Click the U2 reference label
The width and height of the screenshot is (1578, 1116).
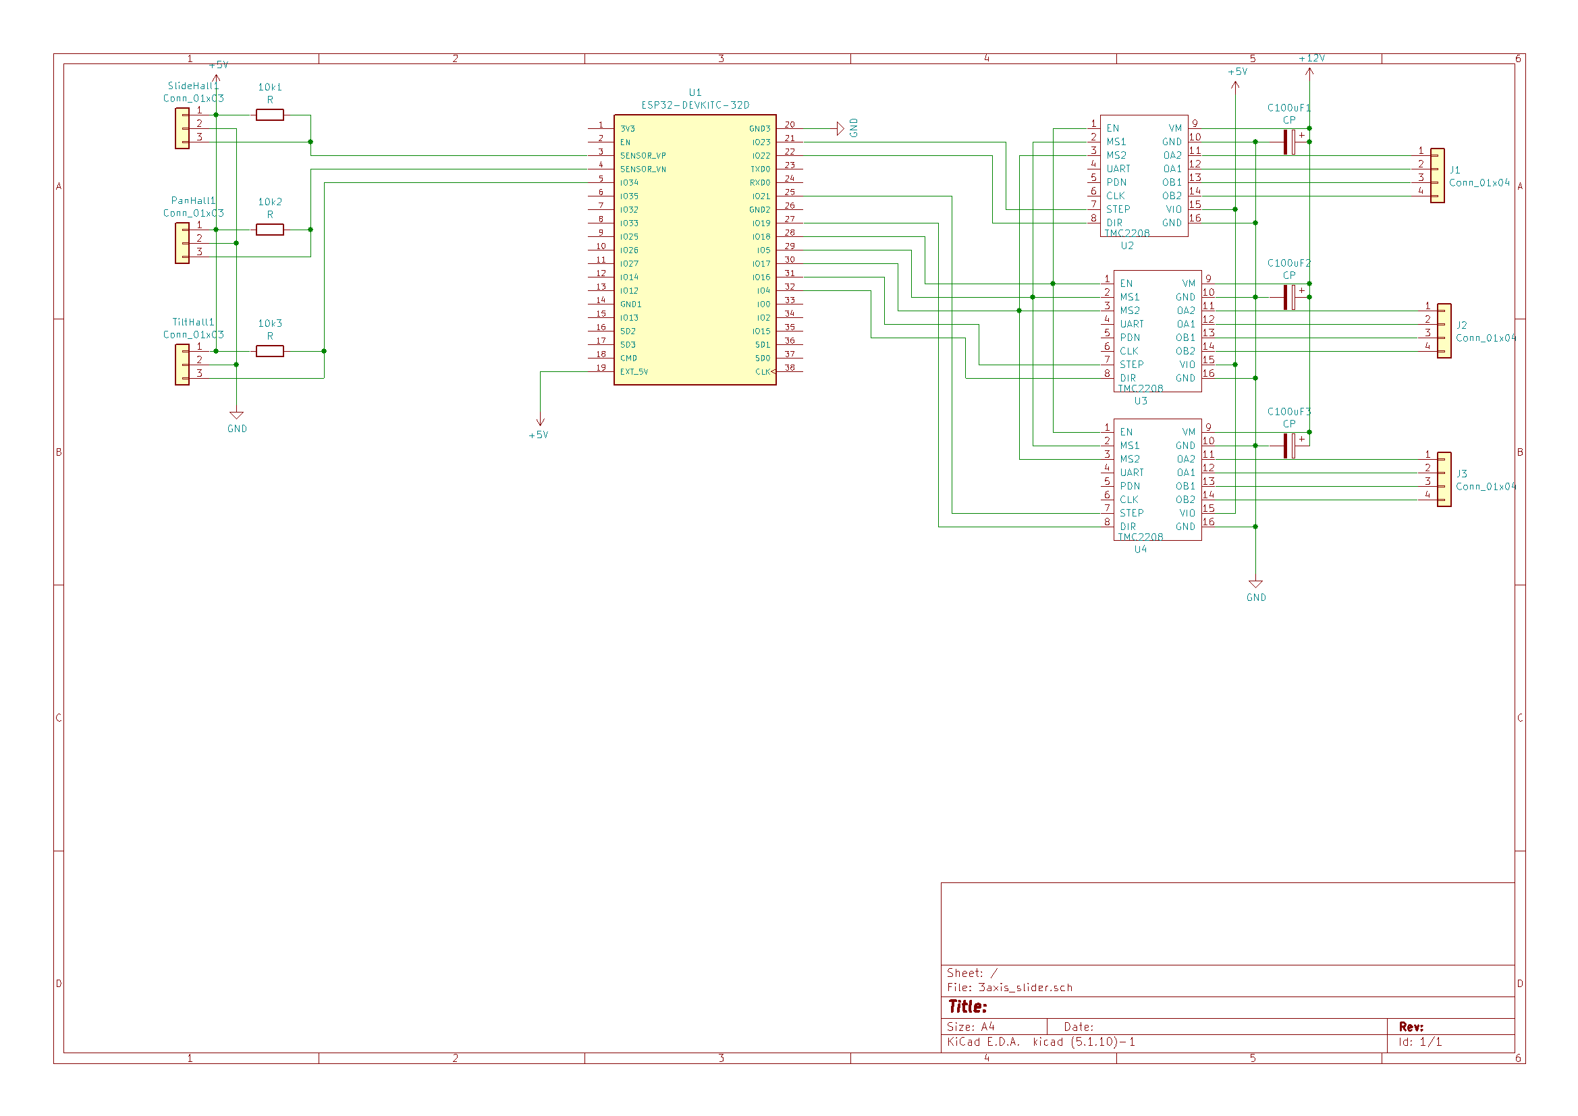pyautogui.click(x=1127, y=246)
